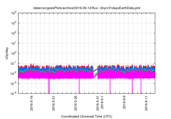Image resolution: width=171 pixels, height=119 pixels.
Task: Click the 2016-5-16 date label
Action: (x=32, y=103)
